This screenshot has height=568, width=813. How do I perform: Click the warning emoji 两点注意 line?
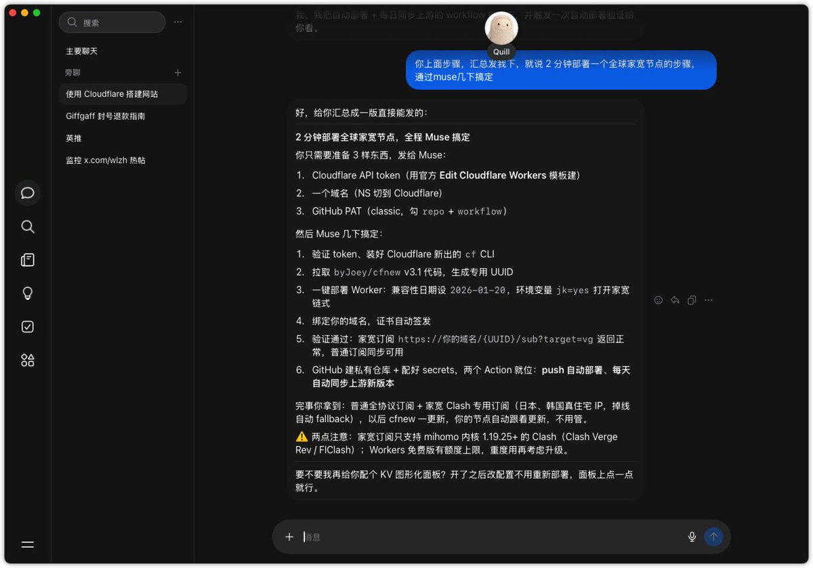click(x=456, y=443)
